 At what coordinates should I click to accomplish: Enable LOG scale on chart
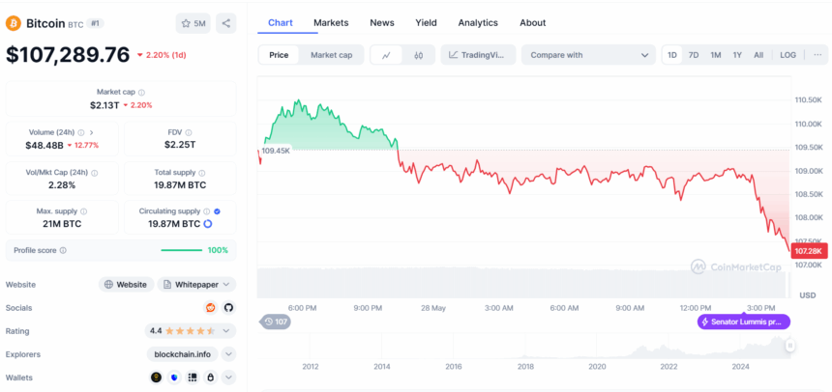(x=788, y=55)
